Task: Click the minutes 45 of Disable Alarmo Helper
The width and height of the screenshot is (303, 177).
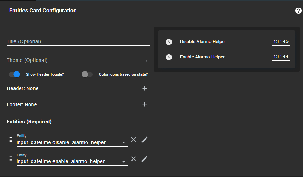Action: pos(286,41)
